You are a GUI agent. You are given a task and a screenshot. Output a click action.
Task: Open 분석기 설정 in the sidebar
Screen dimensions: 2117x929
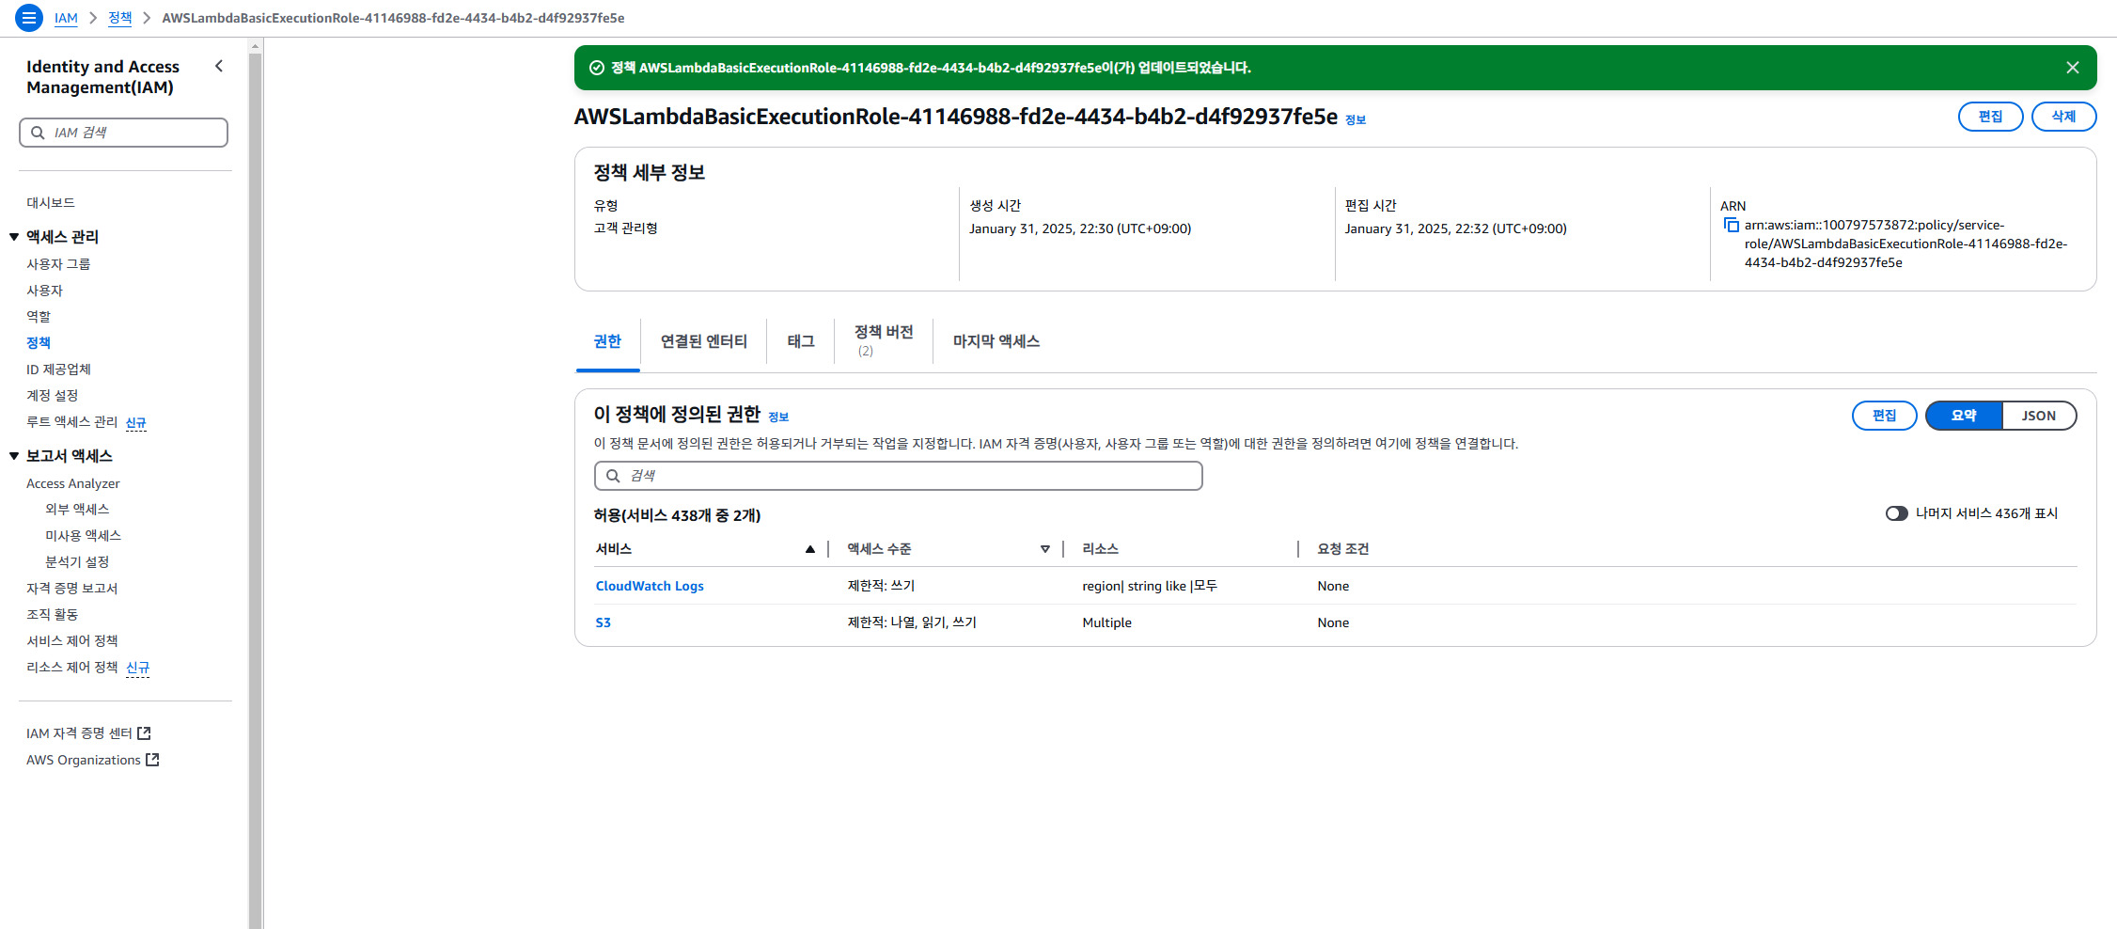[x=77, y=562]
